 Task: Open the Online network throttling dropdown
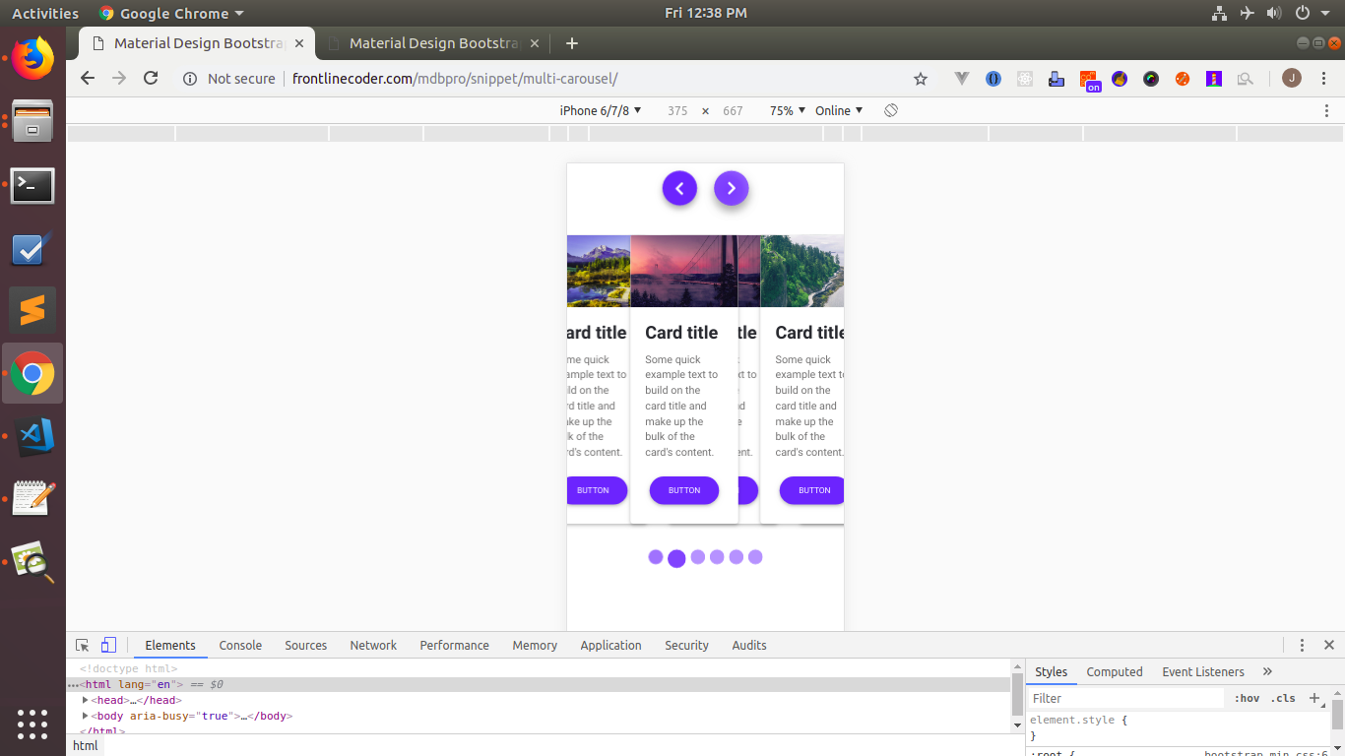(x=839, y=110)
